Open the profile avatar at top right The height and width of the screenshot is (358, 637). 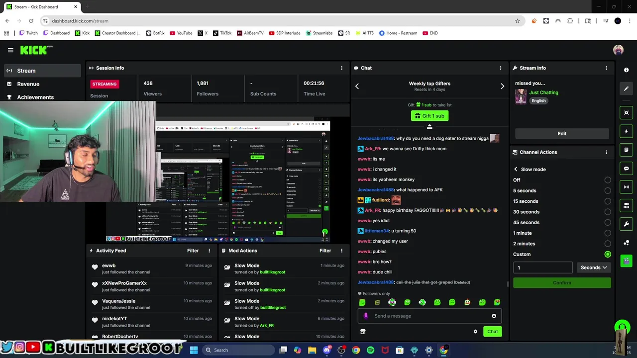[x=618, y=50]
